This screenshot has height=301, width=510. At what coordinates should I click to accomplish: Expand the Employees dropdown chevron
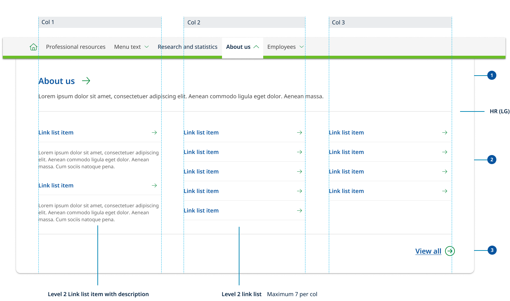tap(302, 47)
